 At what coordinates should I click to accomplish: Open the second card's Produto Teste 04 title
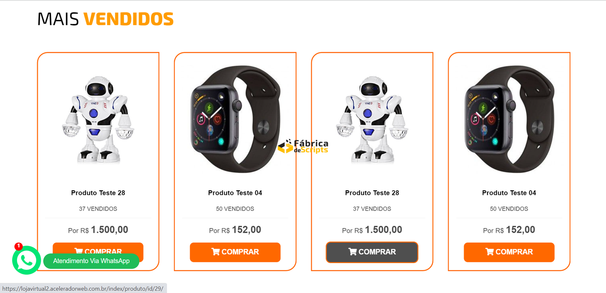(x=235, y=193)
